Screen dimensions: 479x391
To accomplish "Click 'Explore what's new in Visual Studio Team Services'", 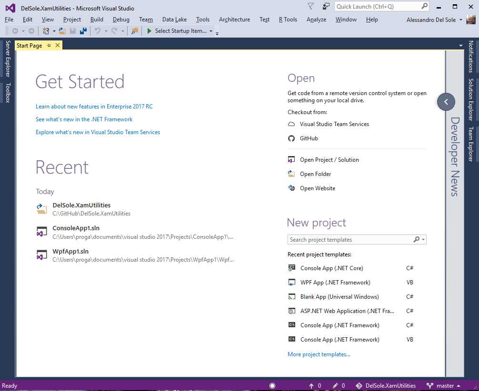I will point(98,132).
